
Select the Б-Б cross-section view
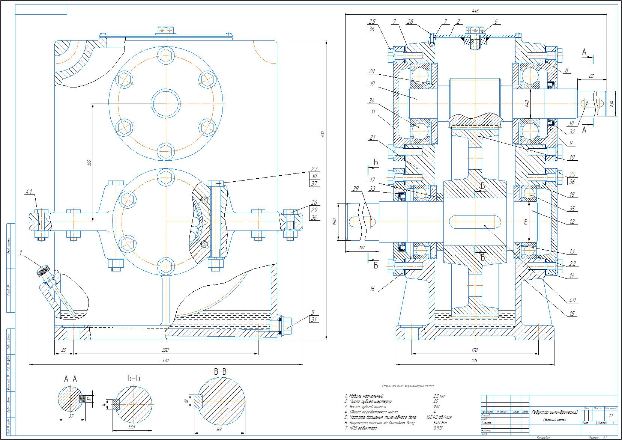[132, 404]
